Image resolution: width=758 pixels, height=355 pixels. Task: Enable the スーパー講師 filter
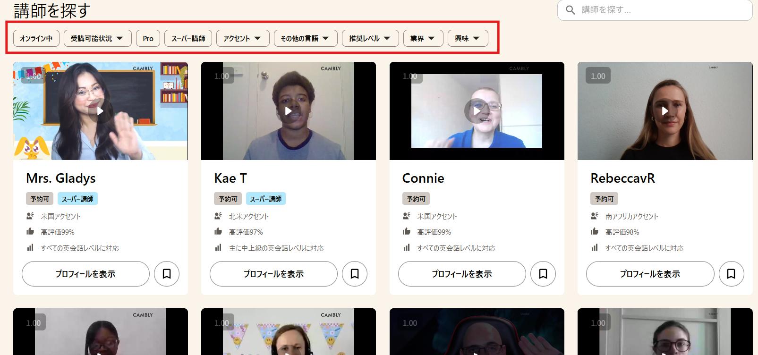188,38
